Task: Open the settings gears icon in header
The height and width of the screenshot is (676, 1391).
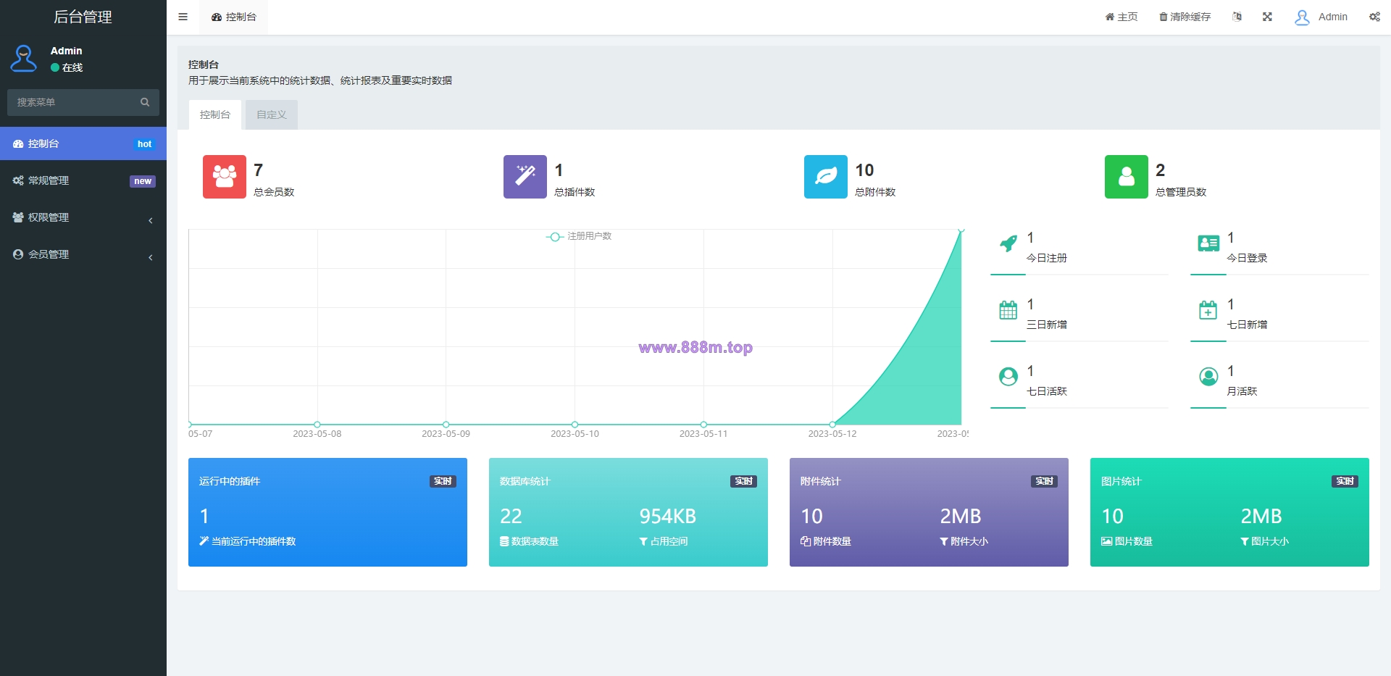Action: [x=1374, y=17]
